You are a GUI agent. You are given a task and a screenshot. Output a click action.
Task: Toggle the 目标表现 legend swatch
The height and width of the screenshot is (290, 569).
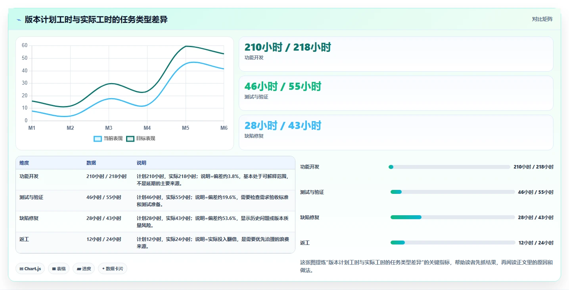tap(130, 138)
